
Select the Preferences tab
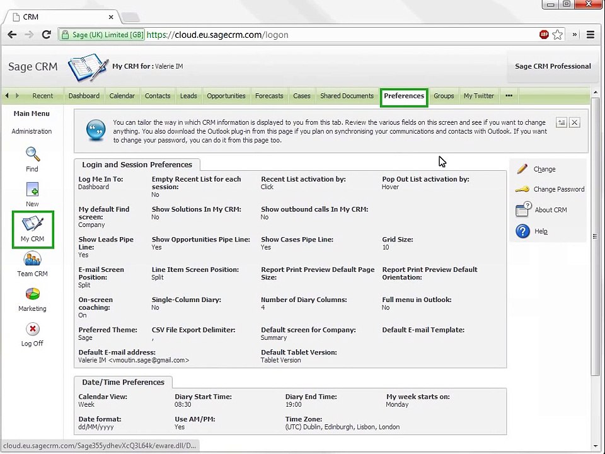[x=404, y=97]
